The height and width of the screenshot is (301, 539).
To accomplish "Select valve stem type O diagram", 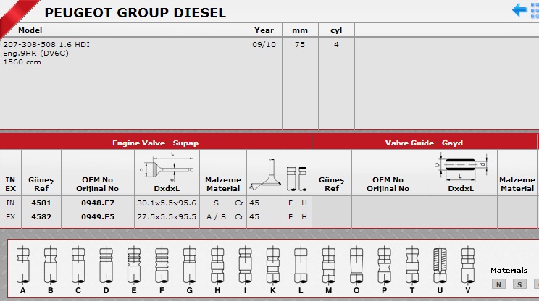I will [356, 266].
